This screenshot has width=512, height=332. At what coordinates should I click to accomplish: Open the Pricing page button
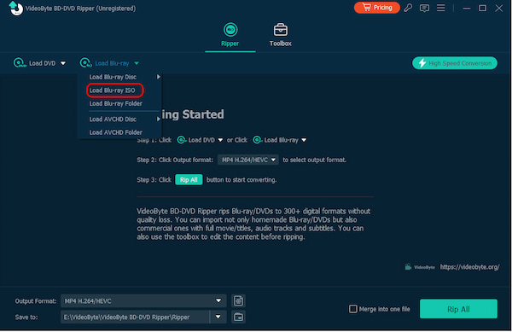pyautogui.click(x=377, y=8)
